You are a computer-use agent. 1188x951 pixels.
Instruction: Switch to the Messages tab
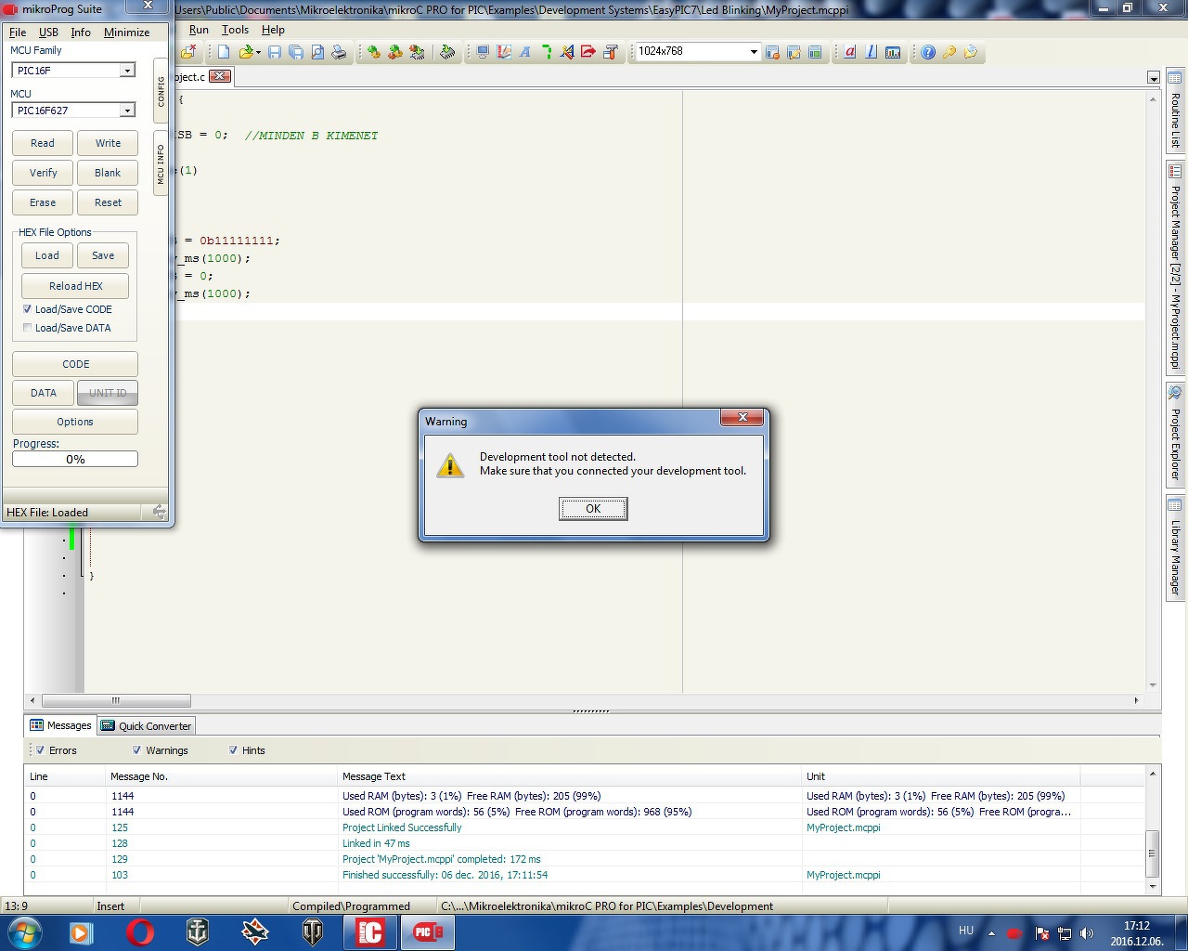[x=61, y=725]
